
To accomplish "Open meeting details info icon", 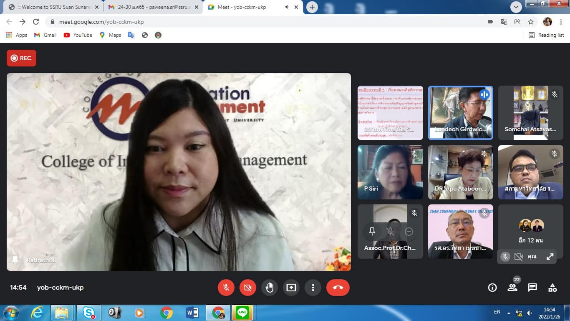I will (492, 288).
